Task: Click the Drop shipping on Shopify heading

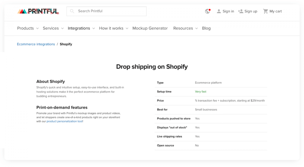Action: (152, 67)
